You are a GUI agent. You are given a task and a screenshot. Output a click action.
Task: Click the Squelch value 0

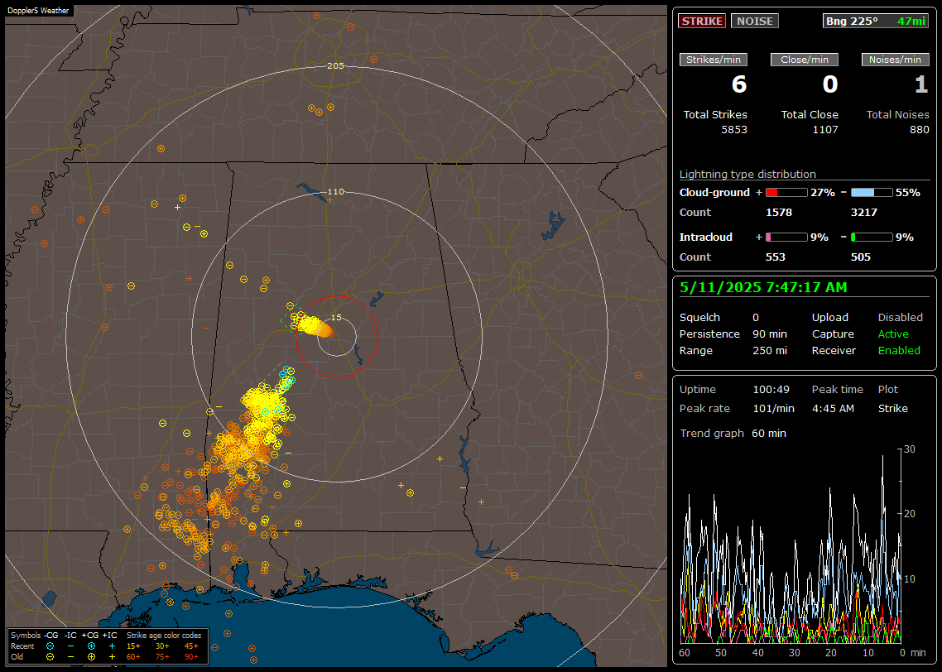(756, 318)
